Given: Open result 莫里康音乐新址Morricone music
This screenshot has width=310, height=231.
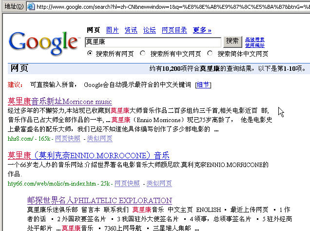Looking at the screenshot, I should pos(59,101).
